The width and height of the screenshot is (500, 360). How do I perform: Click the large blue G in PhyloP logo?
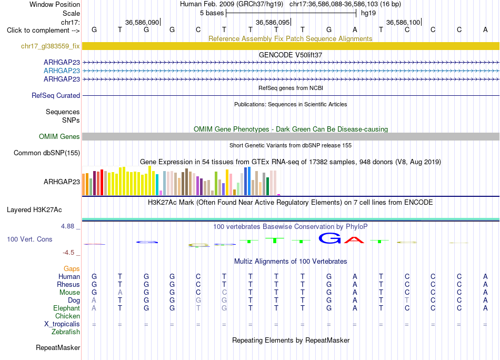[329, 238]
